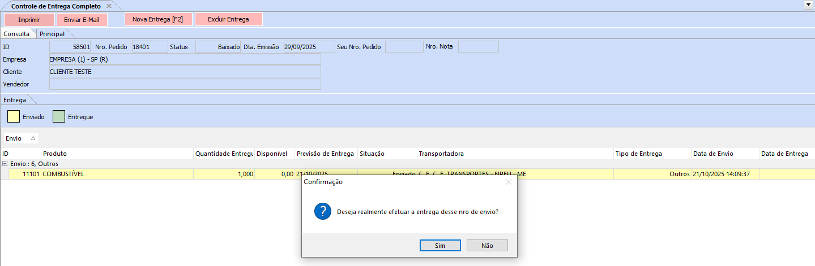The width and height of the screenshot is (815, 266).
Task: Click the Seu Nro. Pedido field
Action: (403, 47)
